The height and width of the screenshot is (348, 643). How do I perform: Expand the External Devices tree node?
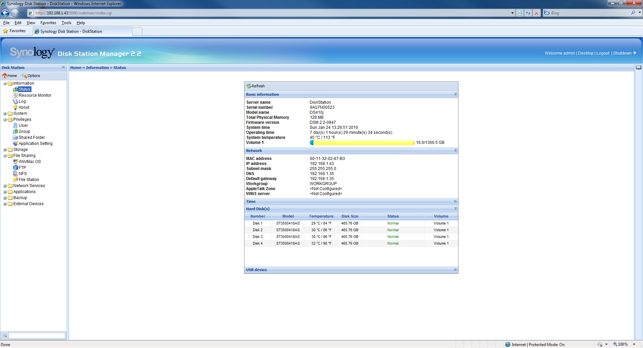click(5, 204)
